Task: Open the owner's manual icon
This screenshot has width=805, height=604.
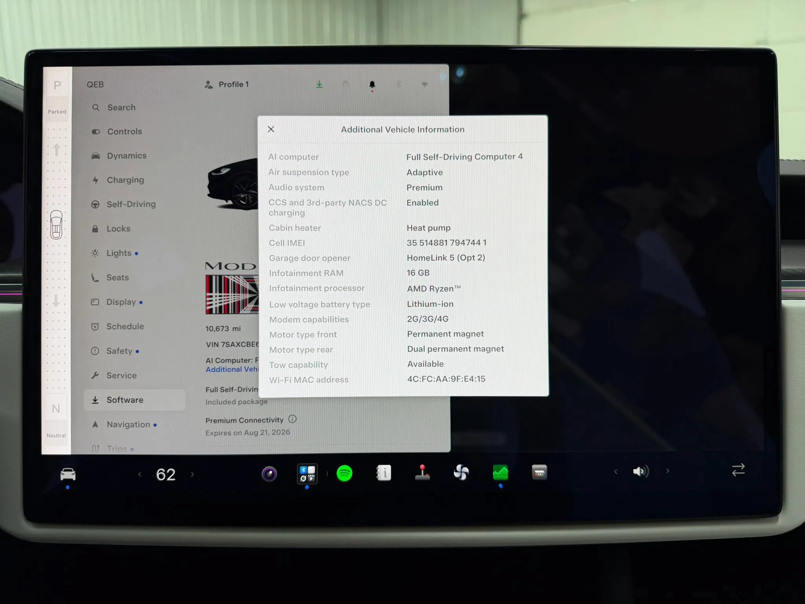Action: coord(384,473)
